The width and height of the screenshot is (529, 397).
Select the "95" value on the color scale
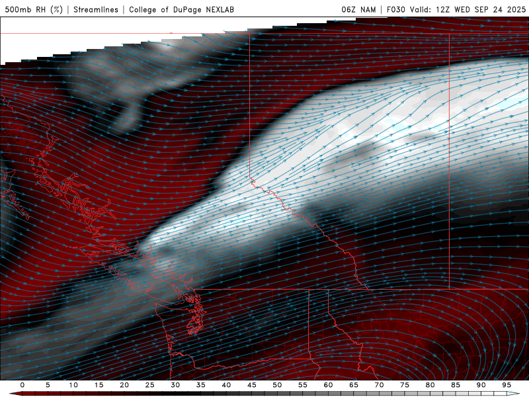(507, 385)
